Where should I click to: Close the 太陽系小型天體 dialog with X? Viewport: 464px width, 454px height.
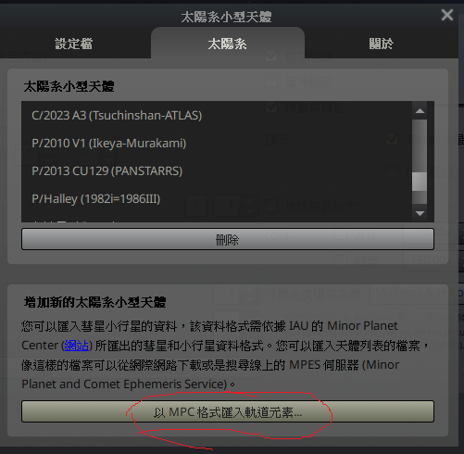pos(447,15)
